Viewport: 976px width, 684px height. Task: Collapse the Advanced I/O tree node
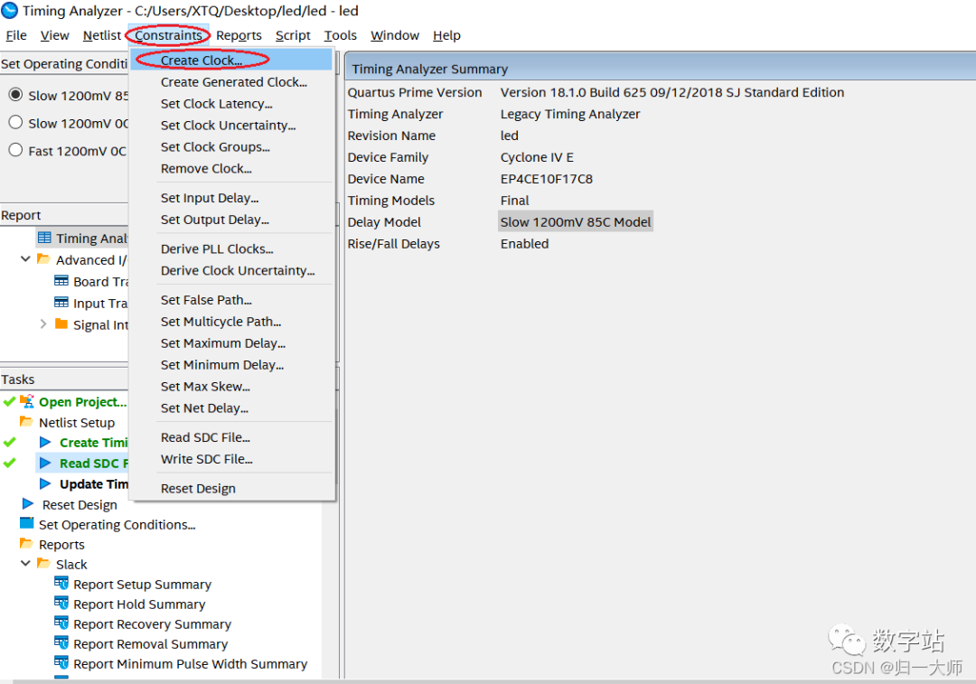pos(25,259)
